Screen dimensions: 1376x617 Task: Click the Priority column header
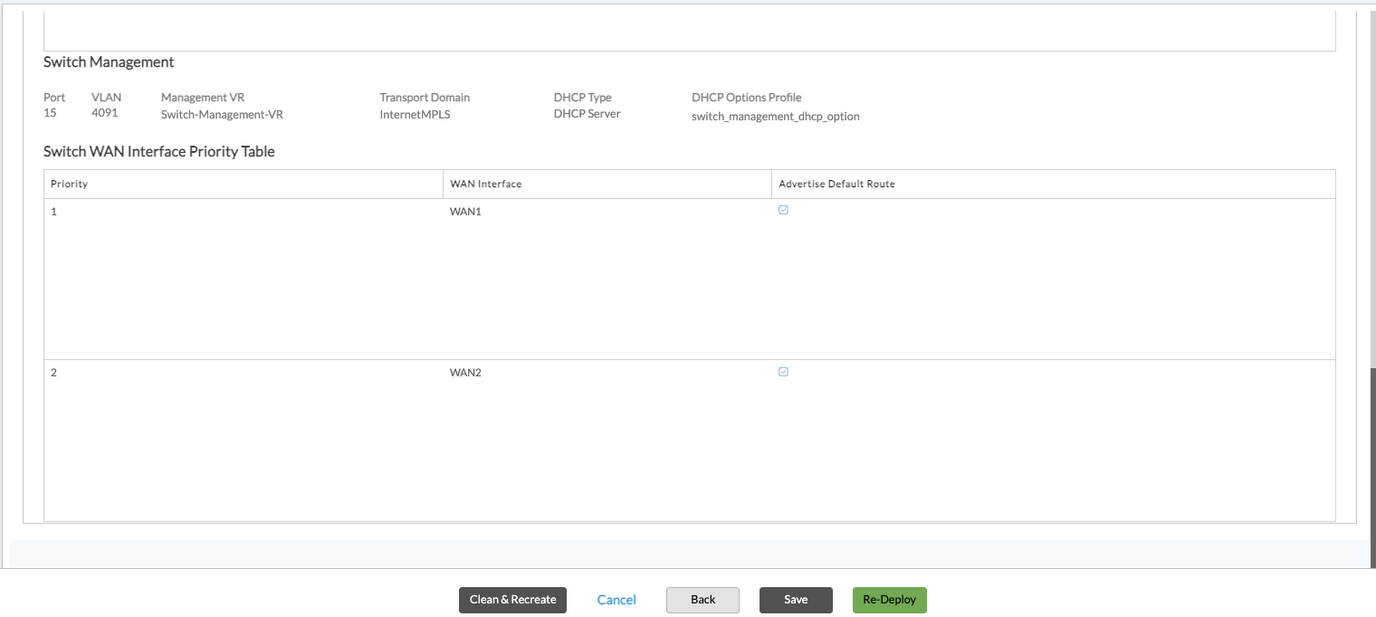coord(70,184)
